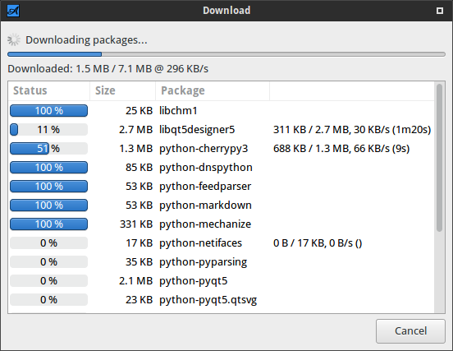Select the python-dnspython row
The image size is (453, 351).
click(221, 167)
